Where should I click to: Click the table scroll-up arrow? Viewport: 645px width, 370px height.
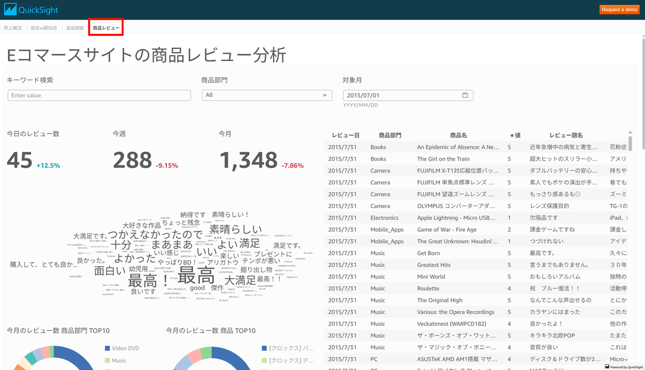click(630, 133)
